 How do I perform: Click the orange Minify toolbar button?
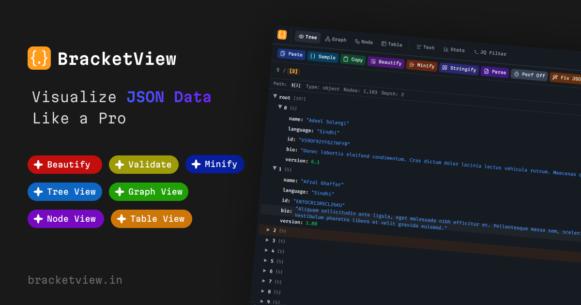pos(422,65)
